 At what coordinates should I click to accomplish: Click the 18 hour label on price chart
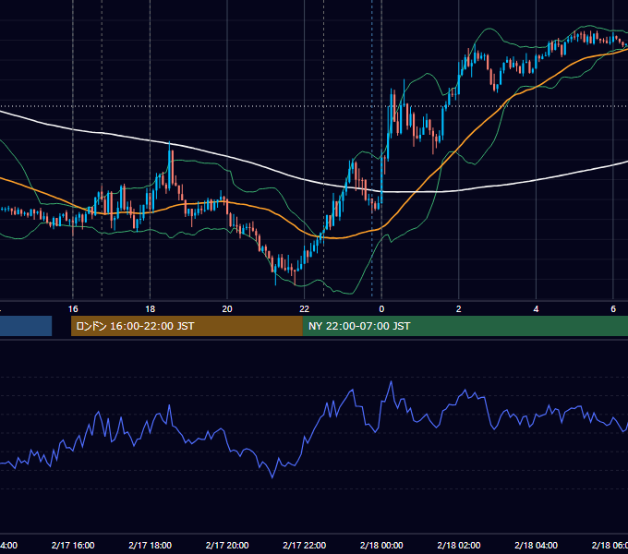pos(151,309)
